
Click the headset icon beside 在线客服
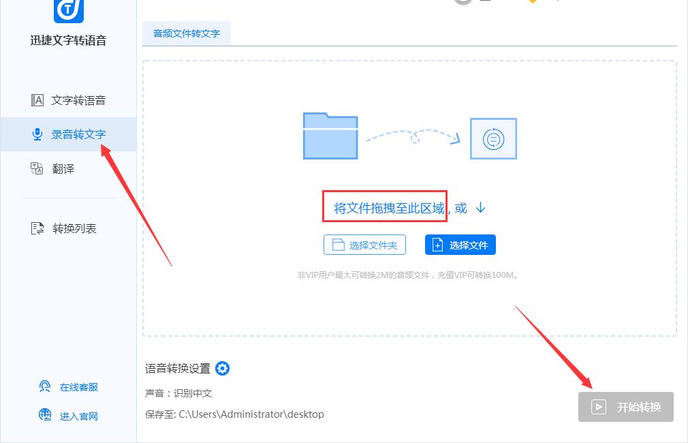point(44,386)
